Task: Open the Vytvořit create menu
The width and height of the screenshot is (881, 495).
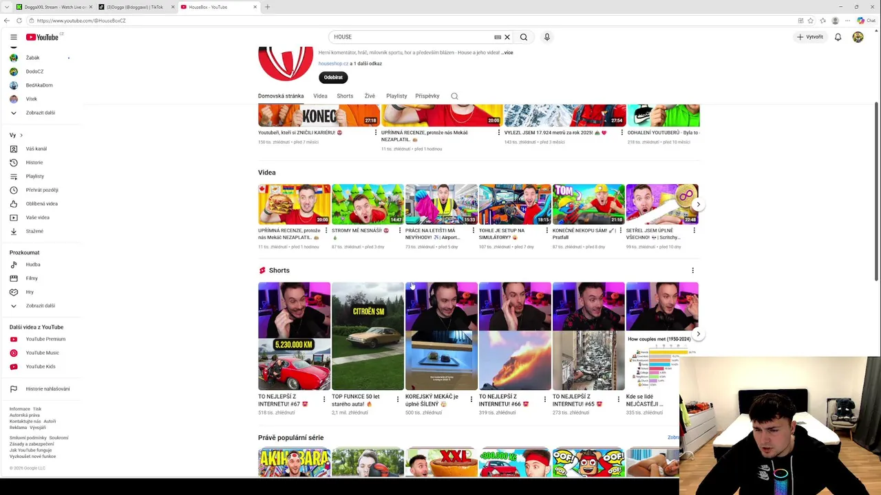Action: coord(810,37)
